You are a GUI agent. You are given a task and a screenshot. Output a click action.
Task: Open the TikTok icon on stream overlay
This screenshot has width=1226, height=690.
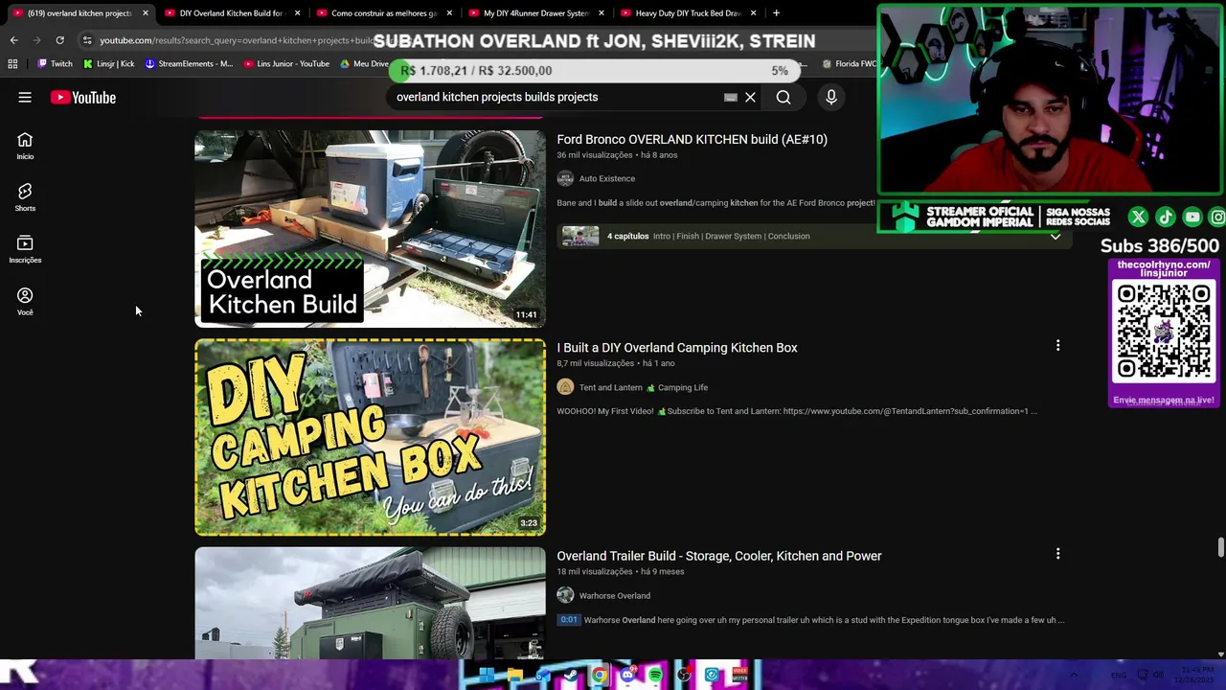pos(1165,218)
